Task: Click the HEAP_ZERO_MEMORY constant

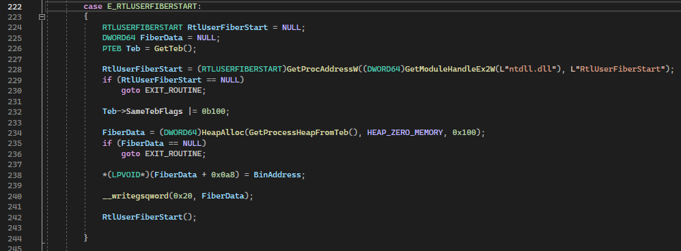Action: [405, 132]
